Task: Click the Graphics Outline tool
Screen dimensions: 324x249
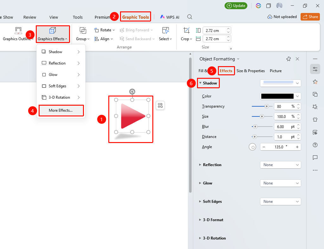Action: click(x=18, y=34)
